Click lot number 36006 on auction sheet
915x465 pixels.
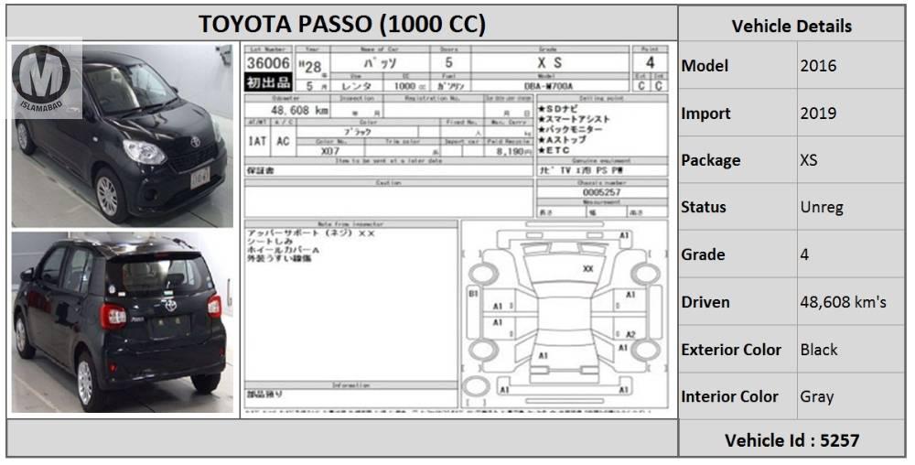(x=268, y=63)
